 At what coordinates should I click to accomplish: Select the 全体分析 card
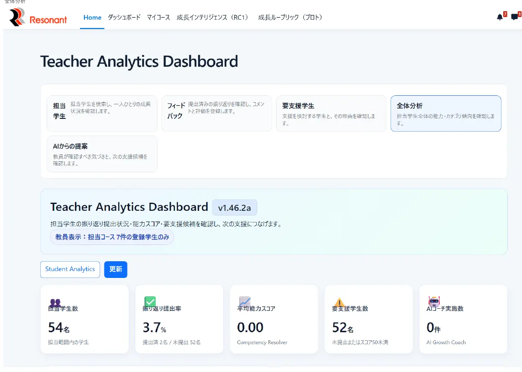pyautogui.click(x=446, y=113)
